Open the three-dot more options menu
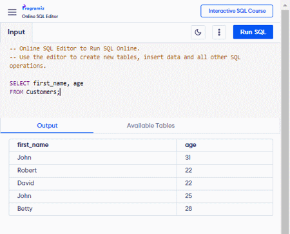Image resolution: width=290 pixels, height=234 pixels. click(x=219, y=32)
